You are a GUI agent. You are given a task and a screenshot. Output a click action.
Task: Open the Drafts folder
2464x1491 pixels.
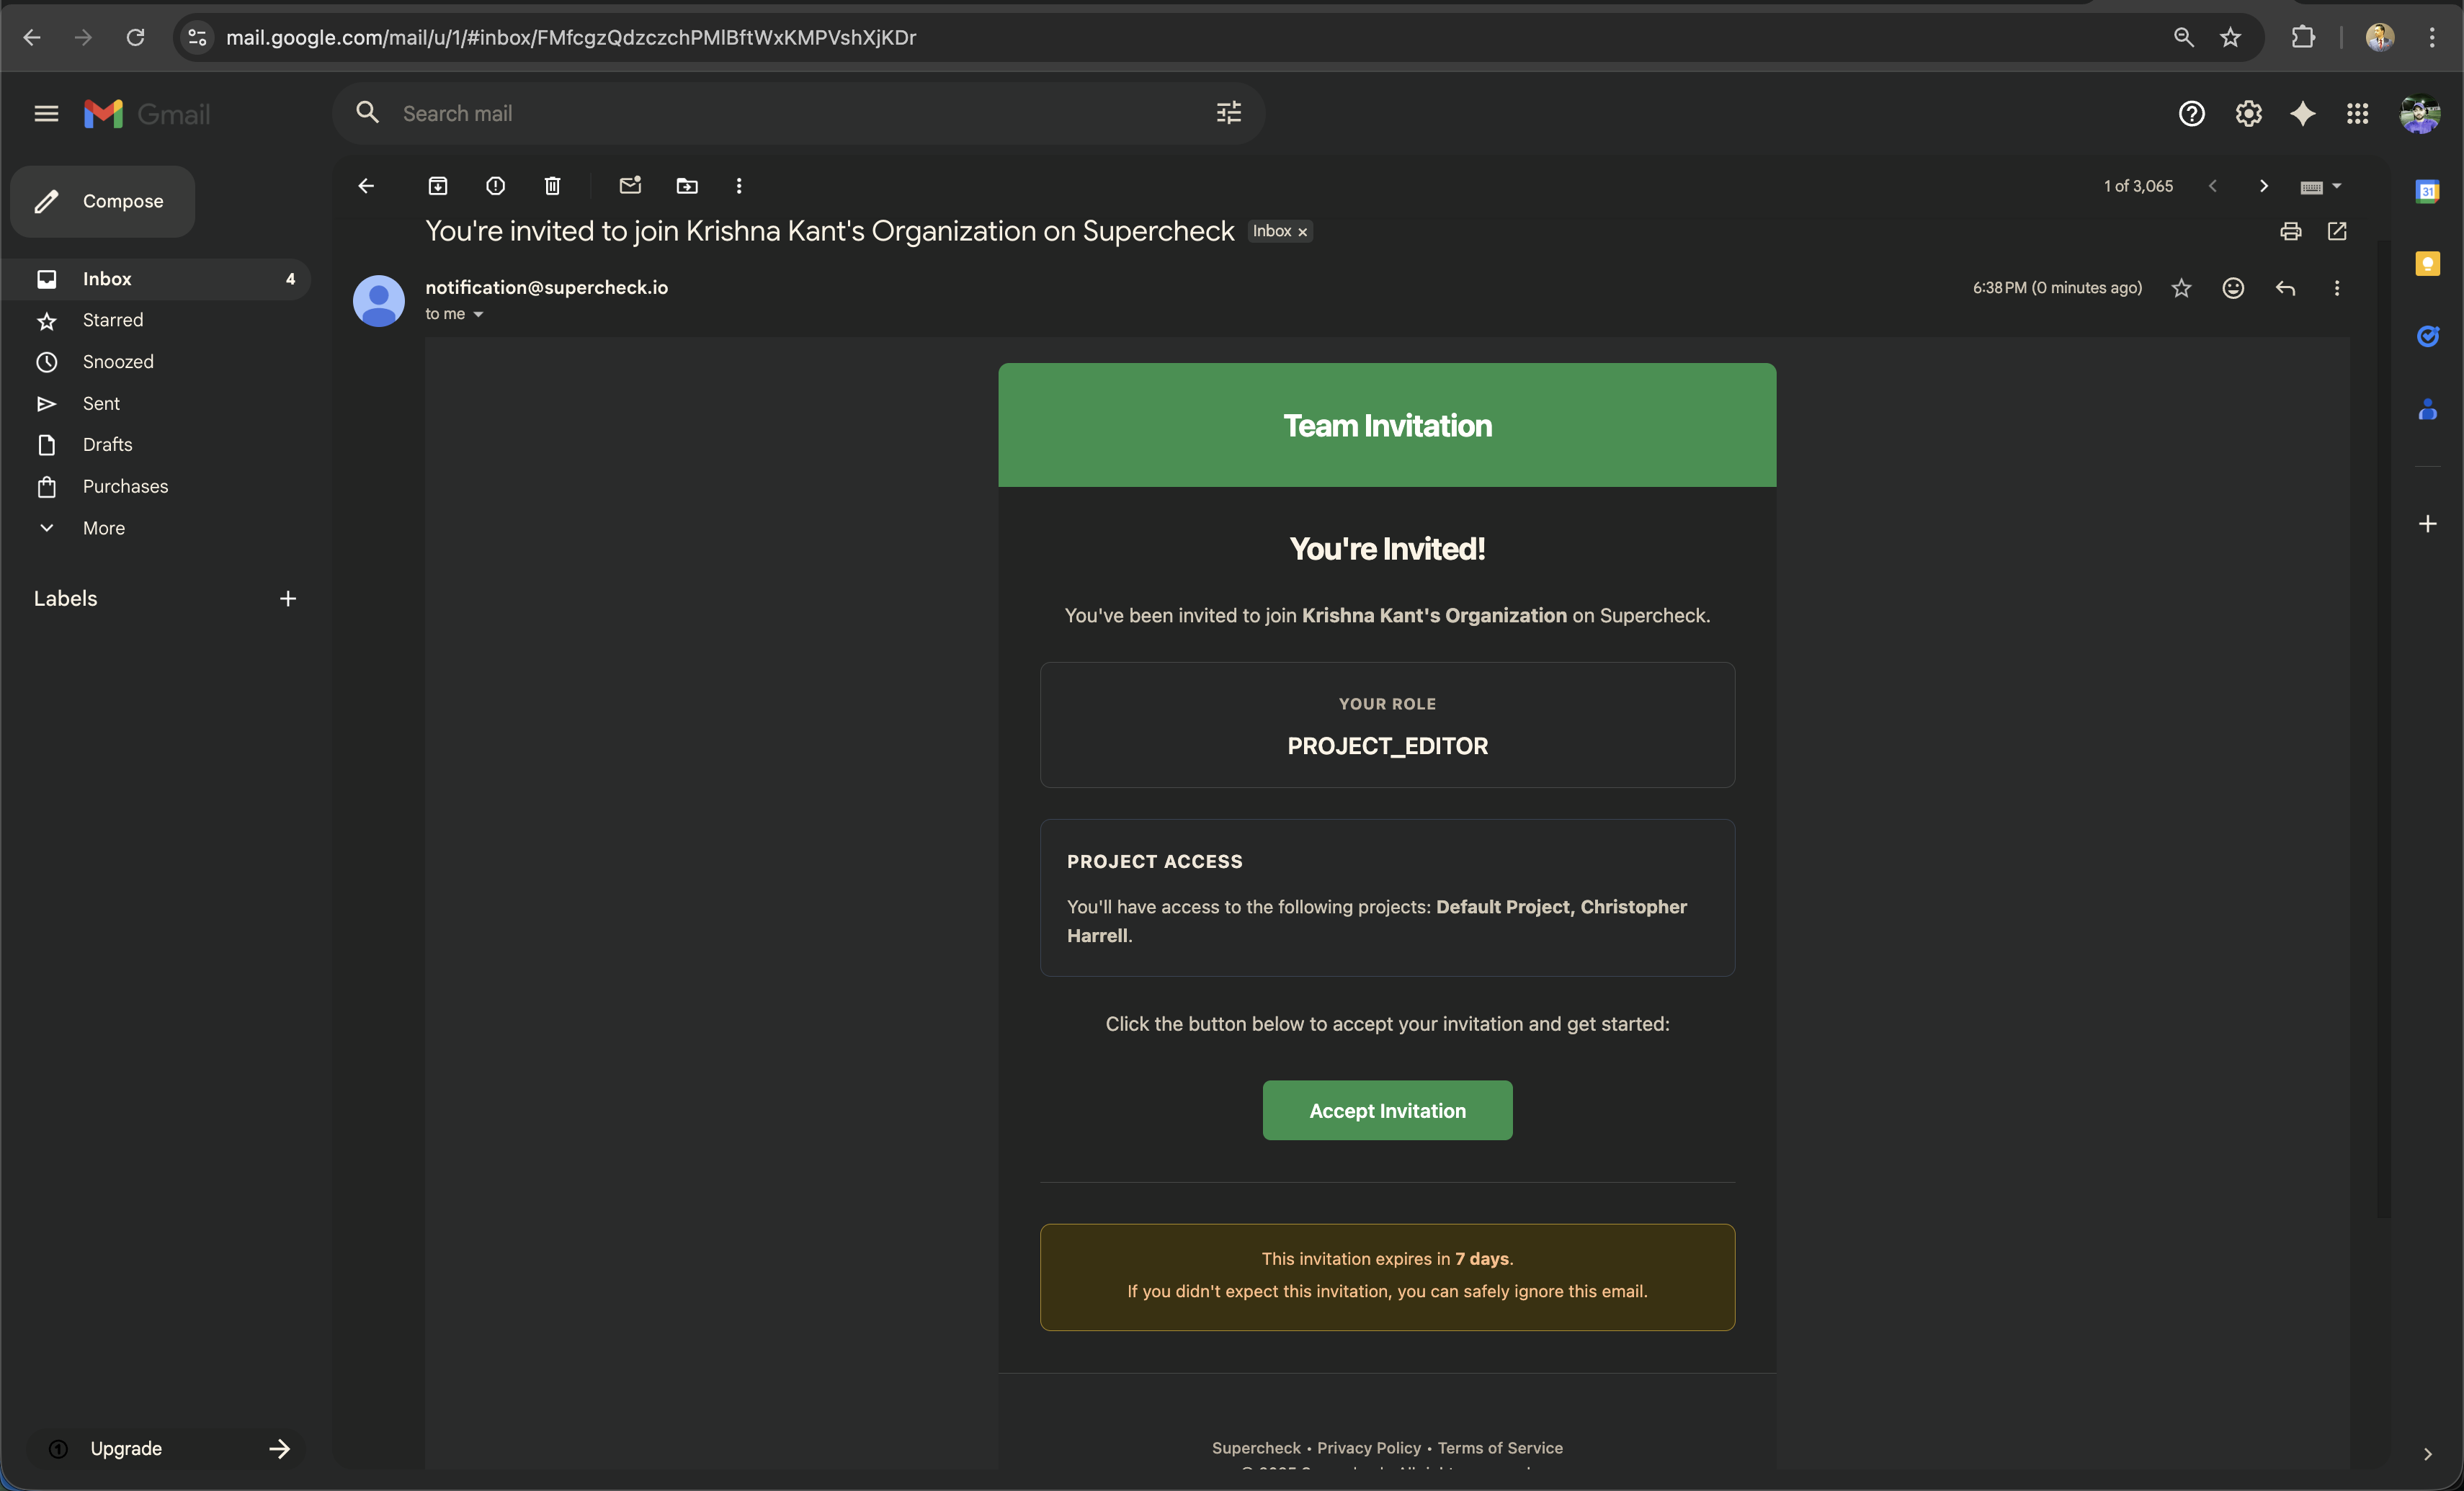108,444
